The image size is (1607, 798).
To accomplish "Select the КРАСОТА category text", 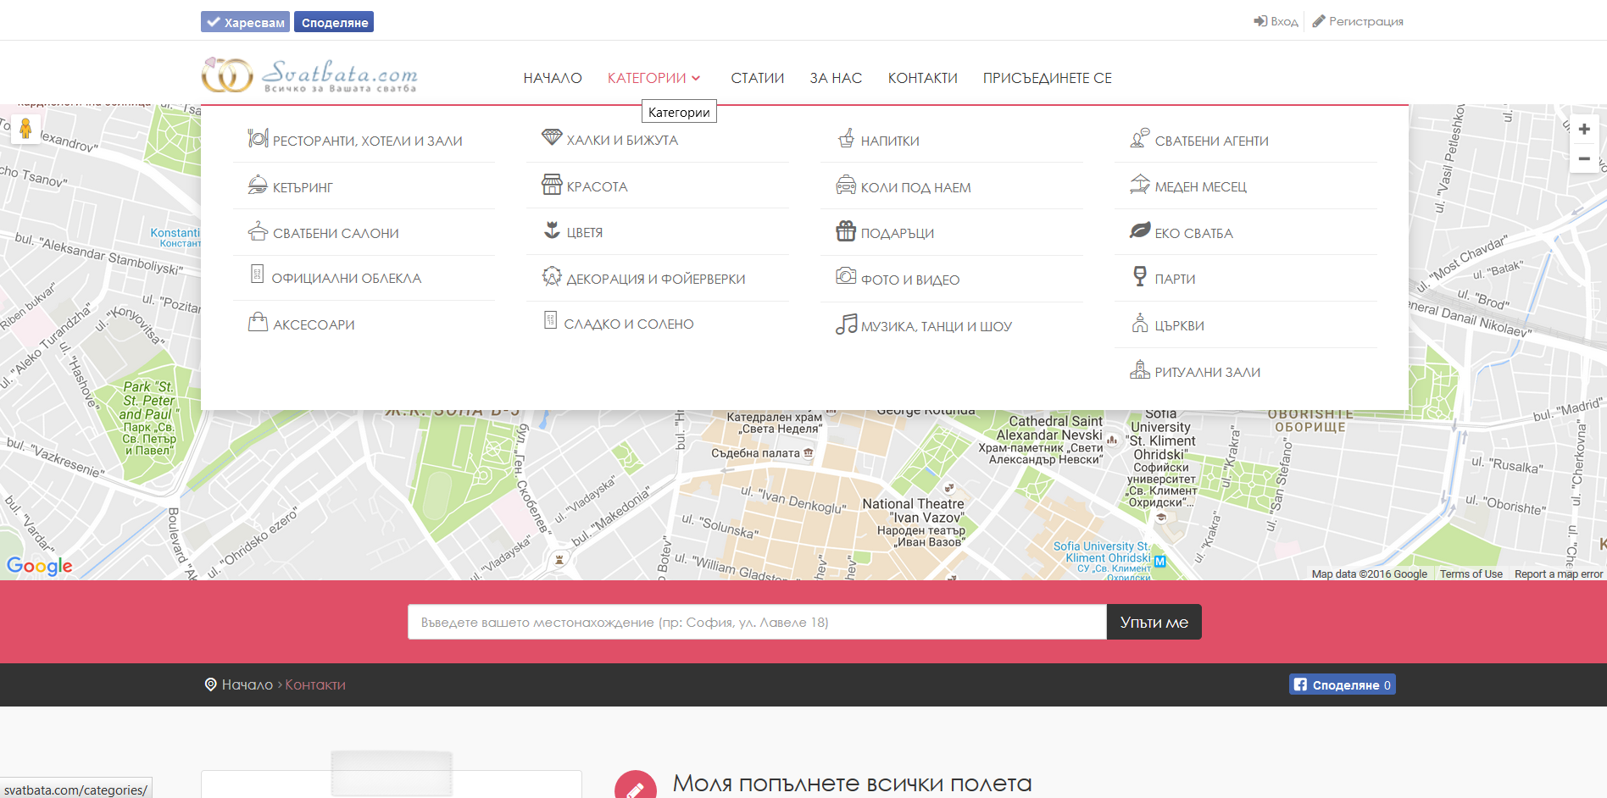I will (x=597, y=186).
